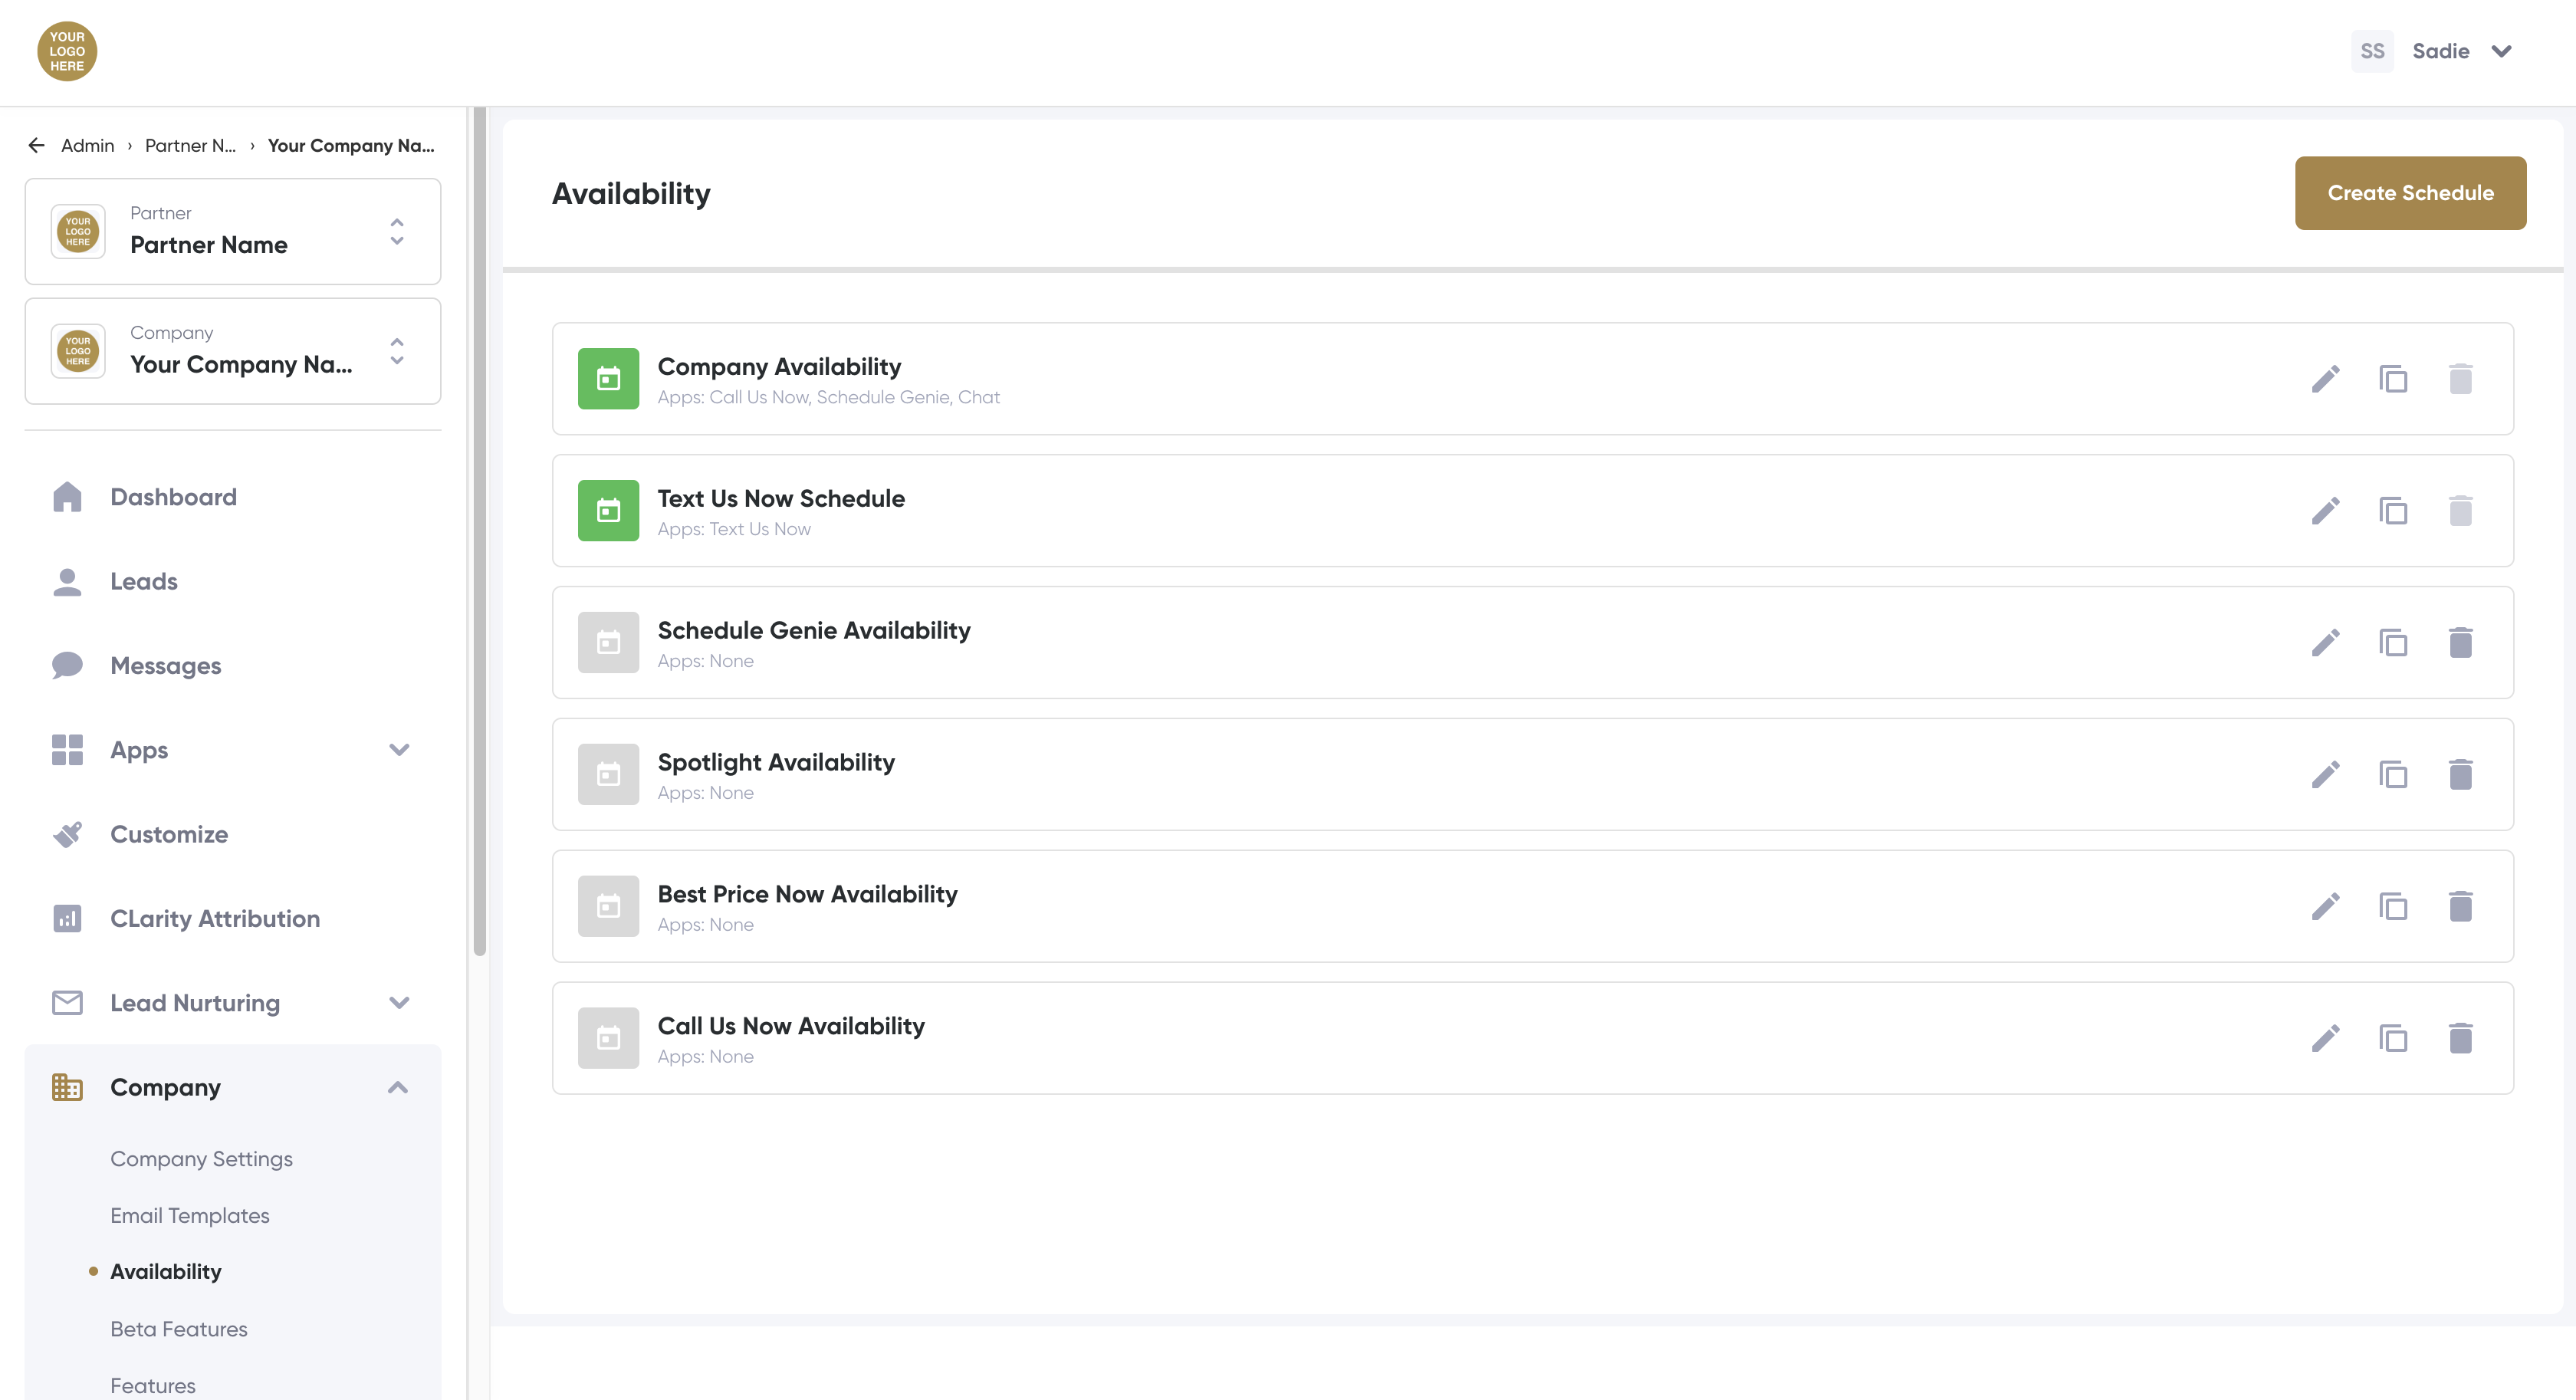
Task: Click the green Company Availability calendar icon
Action: 608,379
